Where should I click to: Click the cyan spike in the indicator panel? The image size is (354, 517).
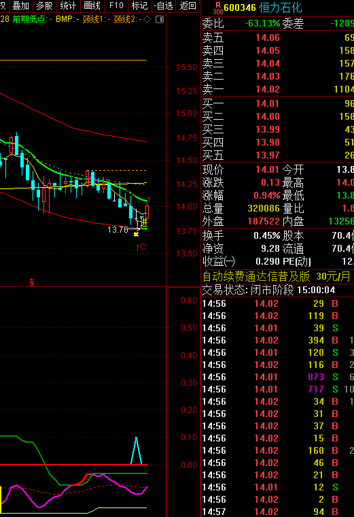[x=136, y=450]
